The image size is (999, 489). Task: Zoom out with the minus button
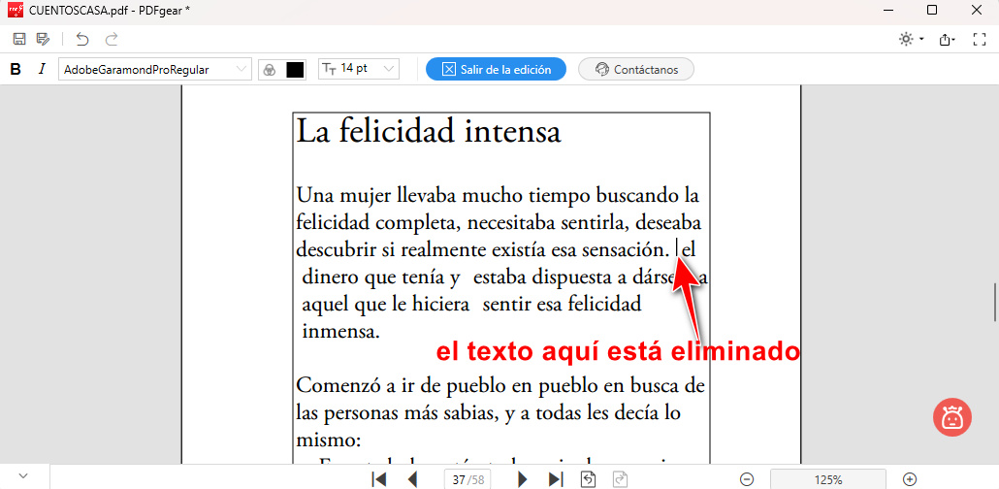747,478
